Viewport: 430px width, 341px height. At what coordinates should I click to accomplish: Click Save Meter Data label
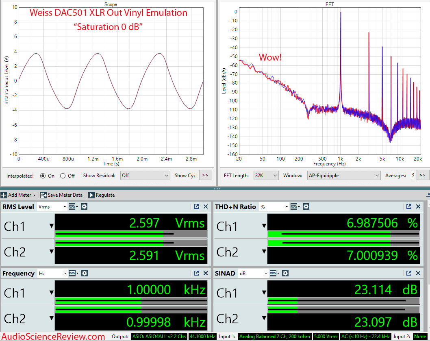[65, 195]
